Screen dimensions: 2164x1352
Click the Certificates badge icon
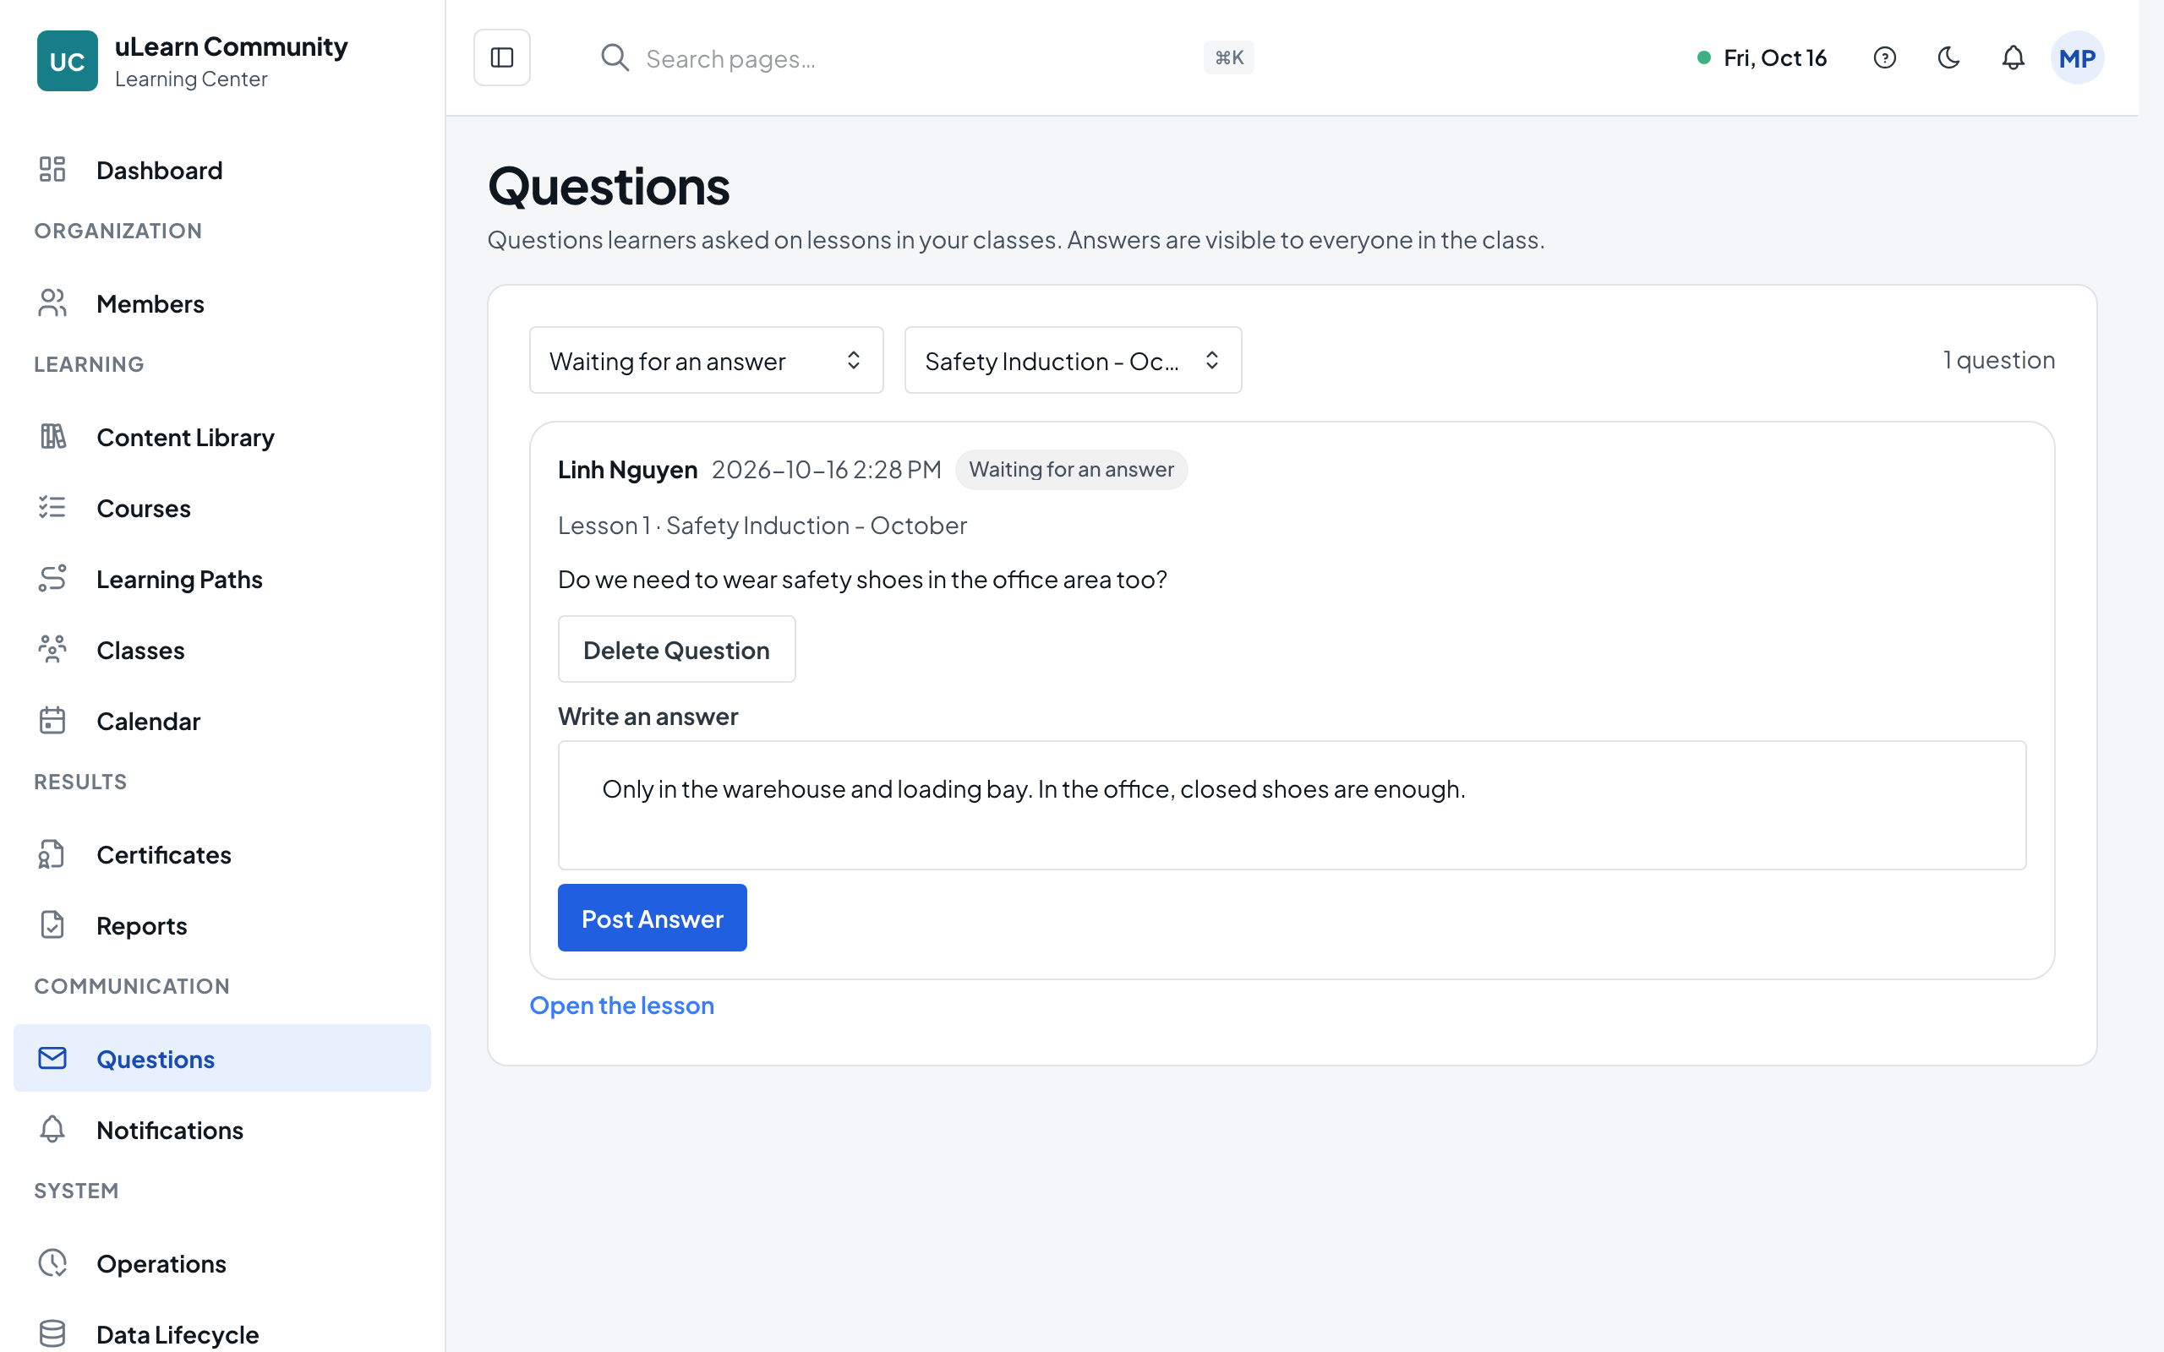pos(52,854)
